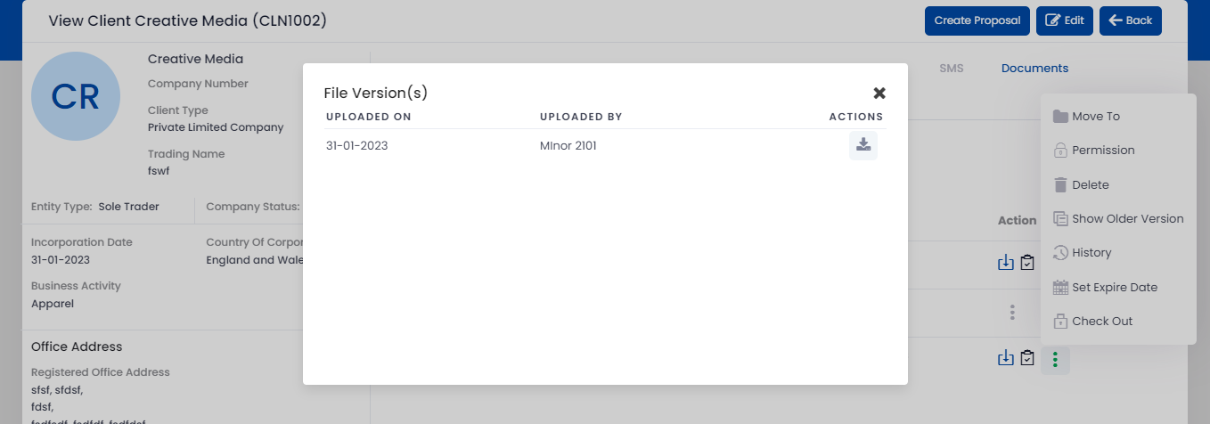Viewport: 1210px width, 424px height.
Task: Download the file version from 31-01-2023
Action: (x=863, y=145)
